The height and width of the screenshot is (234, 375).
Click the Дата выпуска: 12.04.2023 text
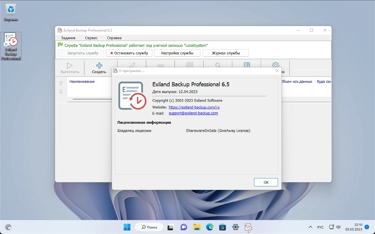tap(175, 92)
